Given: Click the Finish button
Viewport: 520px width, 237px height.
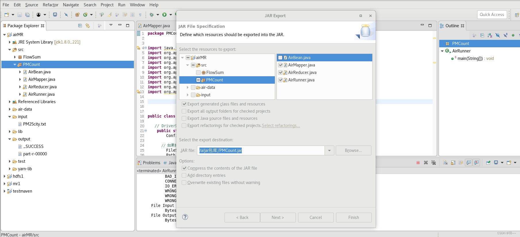Looking at the screenshot, I should point(354,218).
